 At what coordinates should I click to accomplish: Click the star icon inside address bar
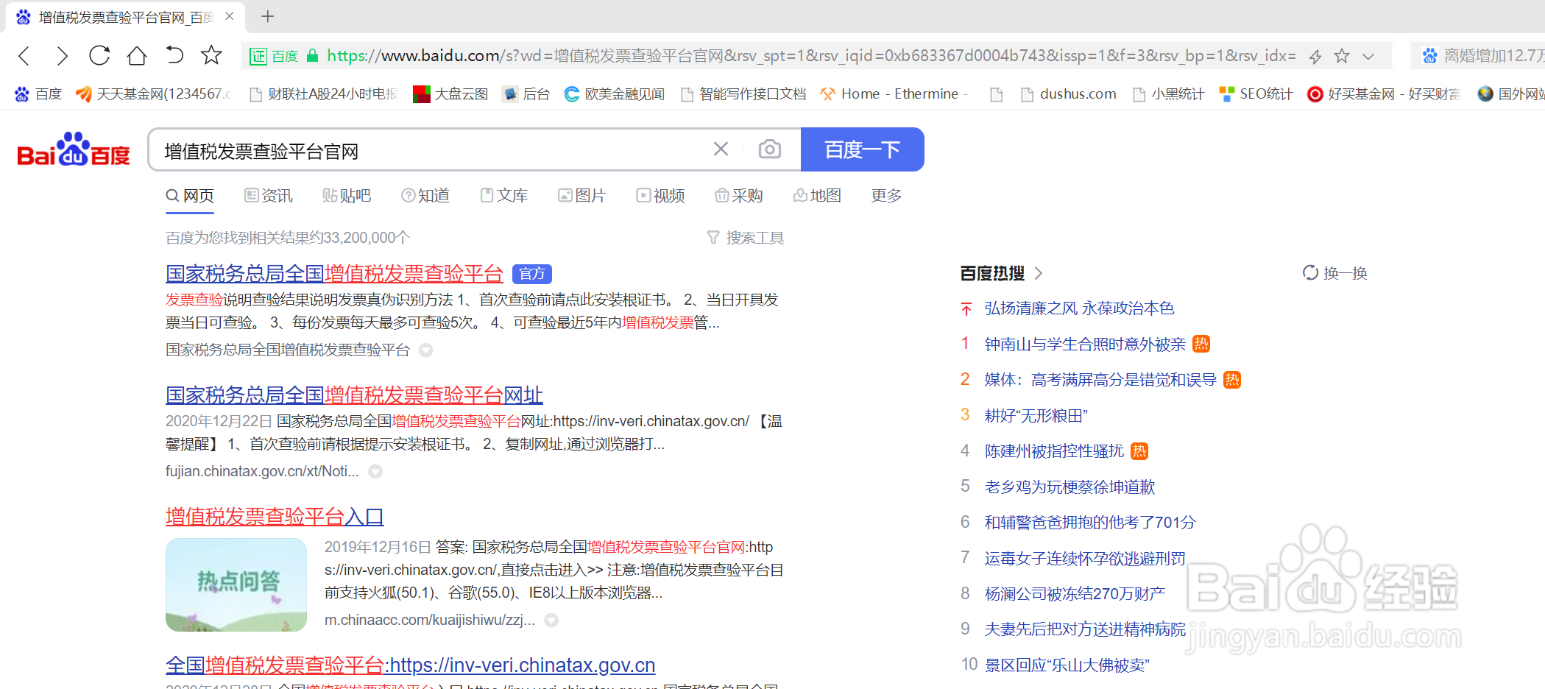[x=1342, y=56]
